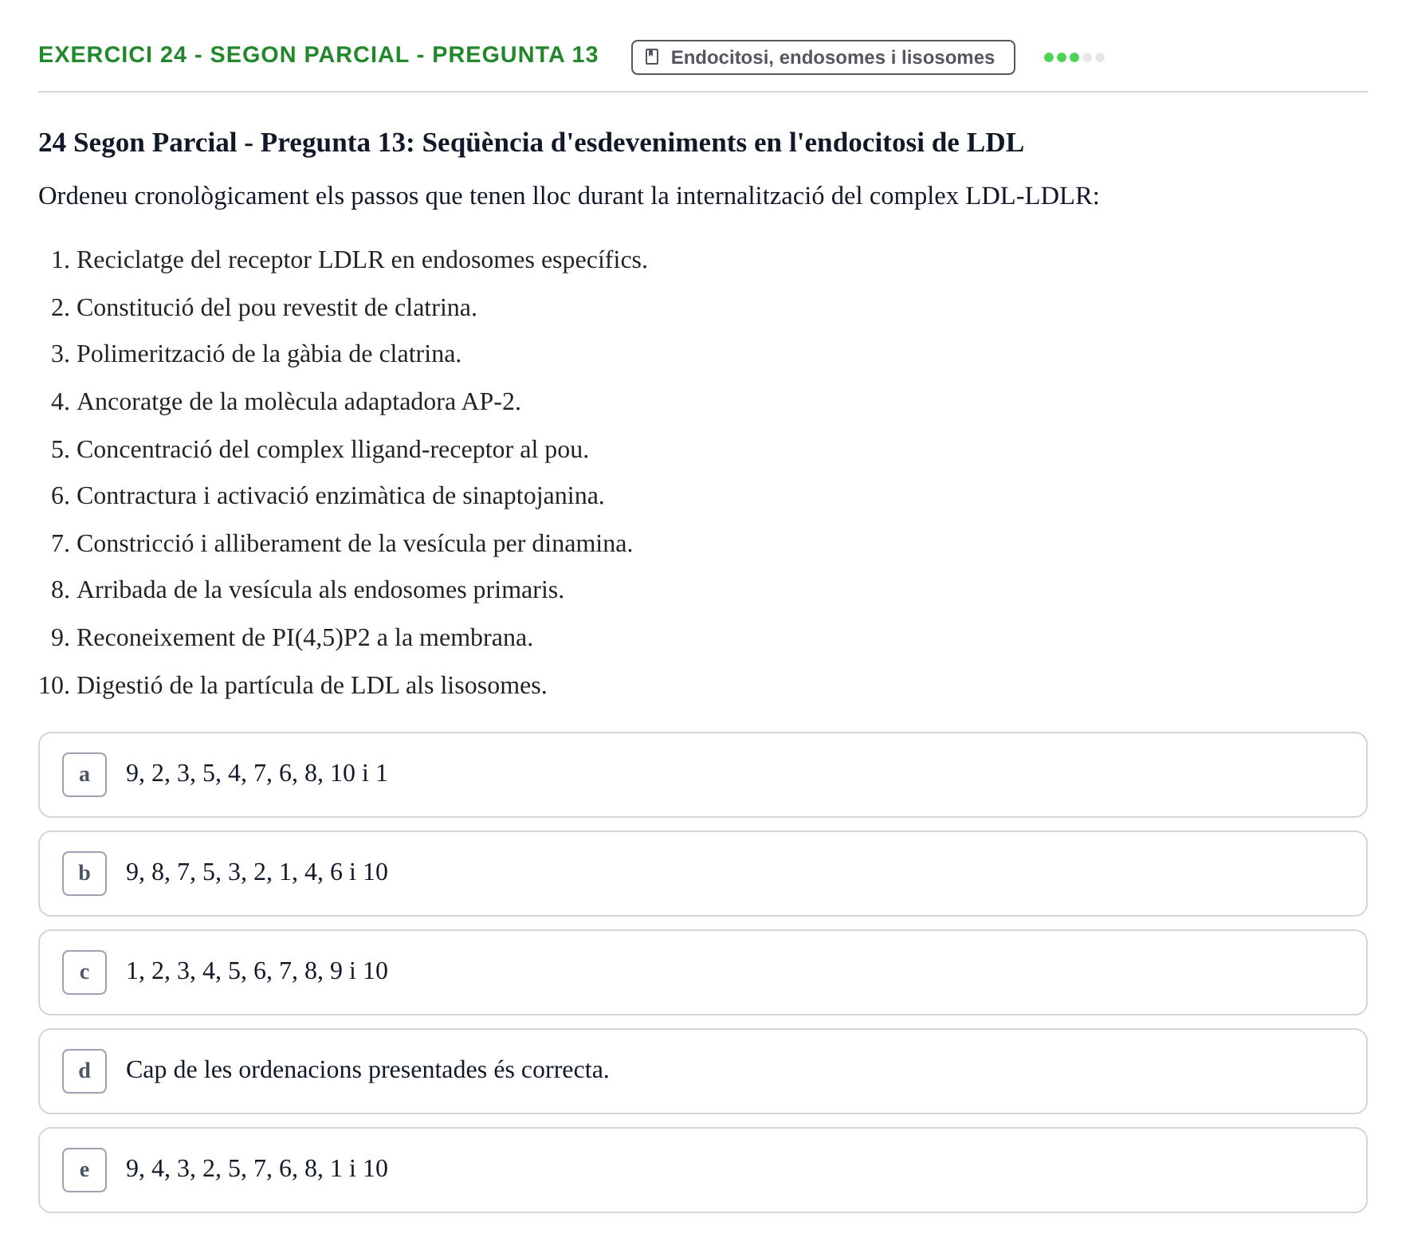Click step 'Contractura i activació enzimàtica de sinaptojanina'
The height and width of the screenshot is (1253, 1406).
(x=340, y=496)
